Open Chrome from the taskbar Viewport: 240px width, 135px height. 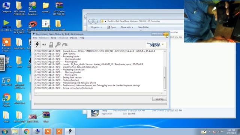pyautogui.click(x=26, y=132)
